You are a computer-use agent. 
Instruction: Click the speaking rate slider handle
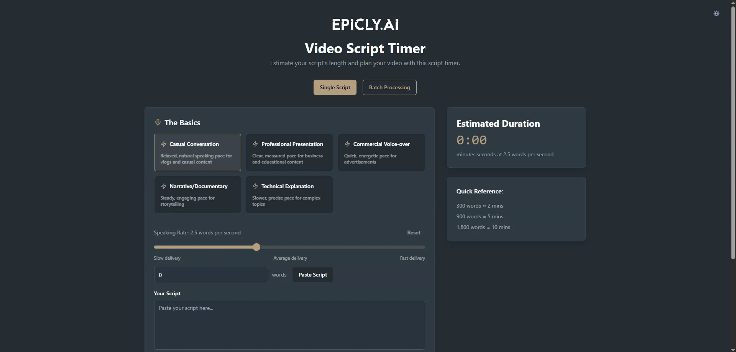pyautogui.click(x=256, y=247)
